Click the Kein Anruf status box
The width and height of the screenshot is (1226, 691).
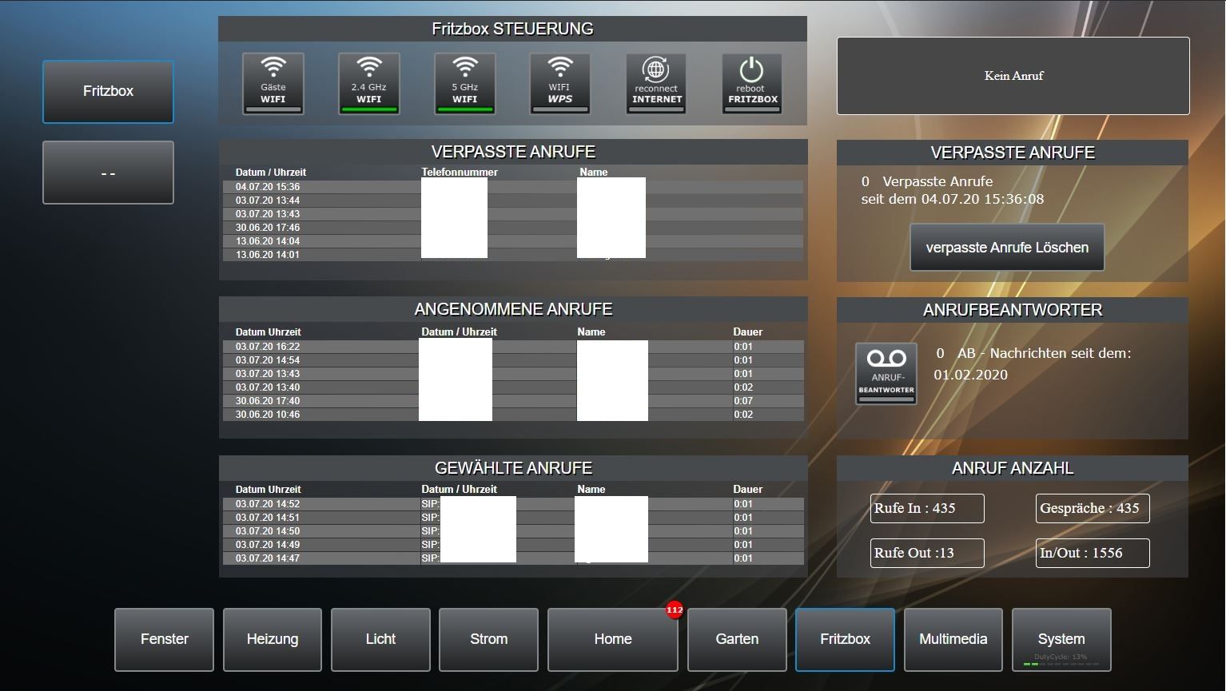pos(1013,76)
